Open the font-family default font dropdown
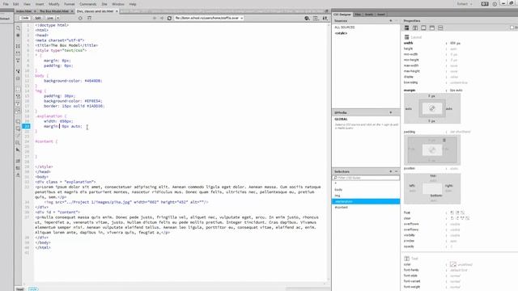The image size is (518, 291). 459,270
